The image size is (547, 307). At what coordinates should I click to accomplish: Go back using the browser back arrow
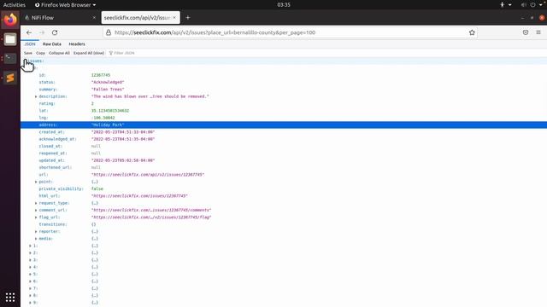coord(29,32)
